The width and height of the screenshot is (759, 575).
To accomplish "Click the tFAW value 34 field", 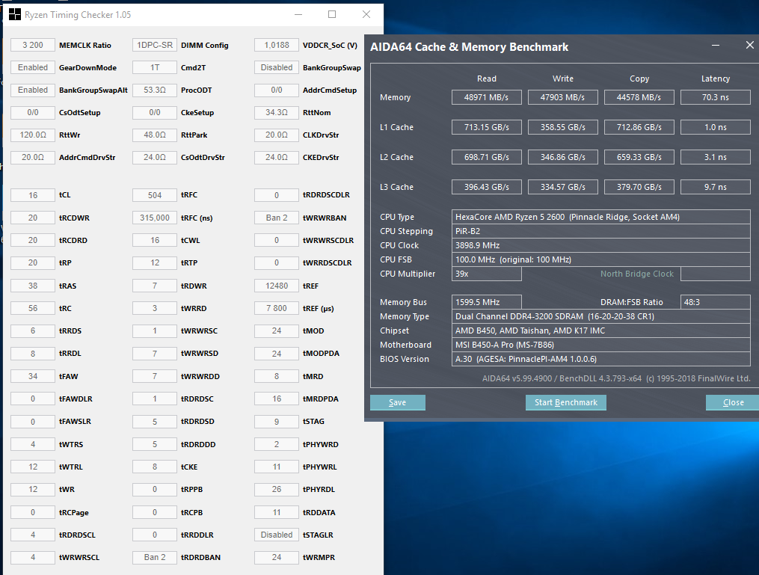I will tap(33, 376).
